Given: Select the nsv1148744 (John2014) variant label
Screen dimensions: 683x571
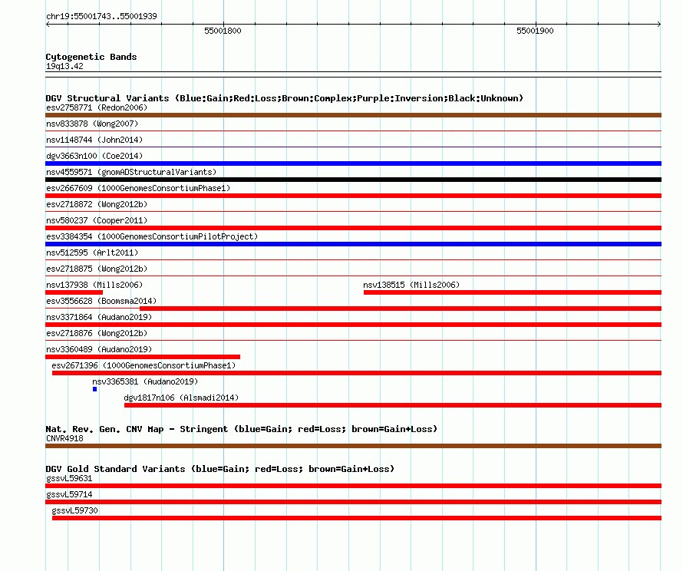Looking at the screenshot, I should pyautogui.click(x=94, y=140).
